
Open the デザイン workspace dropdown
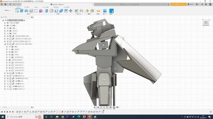point(7,10)
